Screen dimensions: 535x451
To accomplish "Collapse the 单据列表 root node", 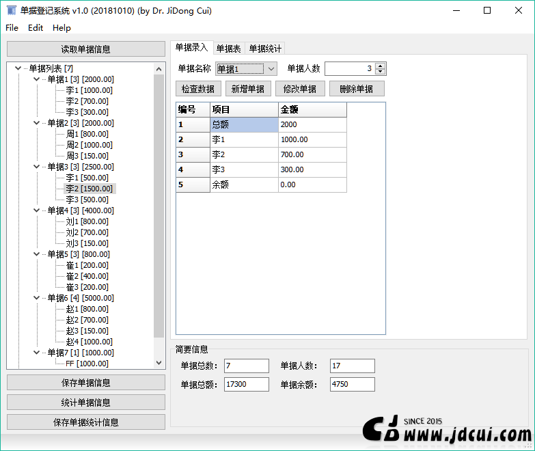I will point(18,68).
